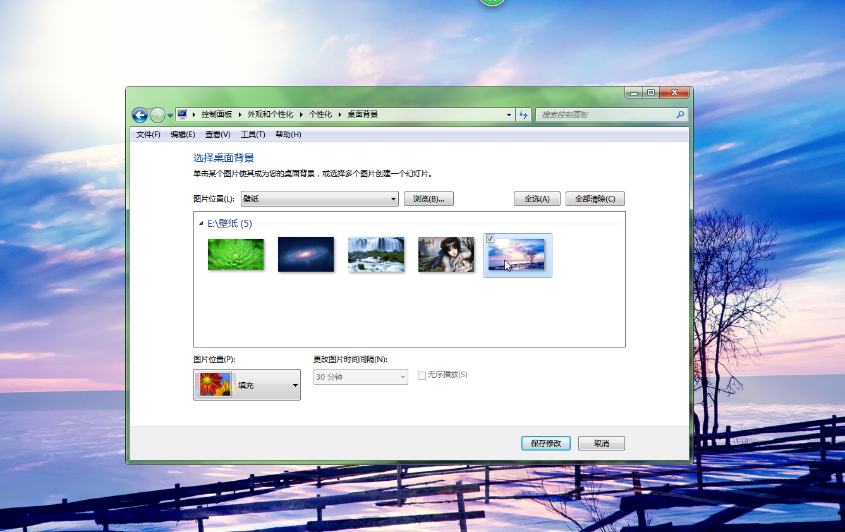Image resolution: width=845 pixels, height=532 pixels.
Task: Click the 浏览(B)... button
Action: point(429,199)
